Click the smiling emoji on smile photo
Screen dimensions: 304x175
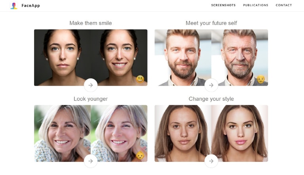[140, 79]
